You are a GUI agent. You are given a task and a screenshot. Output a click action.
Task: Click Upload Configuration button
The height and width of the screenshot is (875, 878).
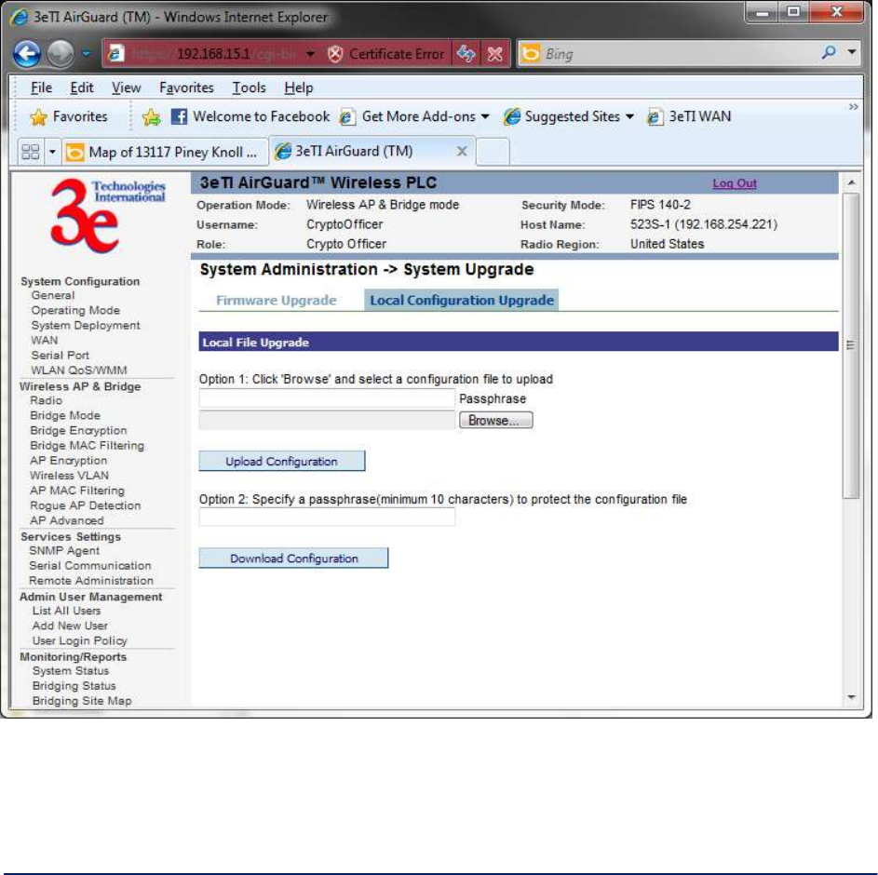point(282,462)
